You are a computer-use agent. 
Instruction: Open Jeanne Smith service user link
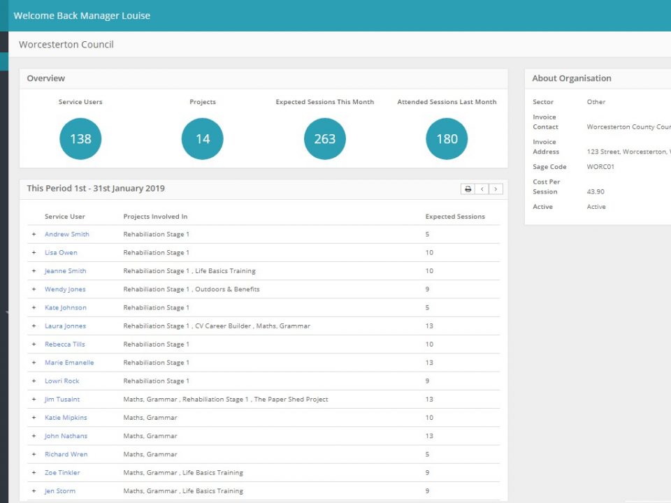click(x=66, y=271)
